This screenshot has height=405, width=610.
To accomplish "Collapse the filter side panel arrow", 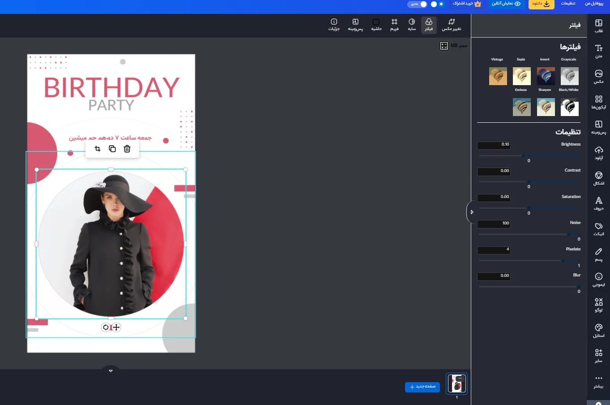I will tap(471, 212).
